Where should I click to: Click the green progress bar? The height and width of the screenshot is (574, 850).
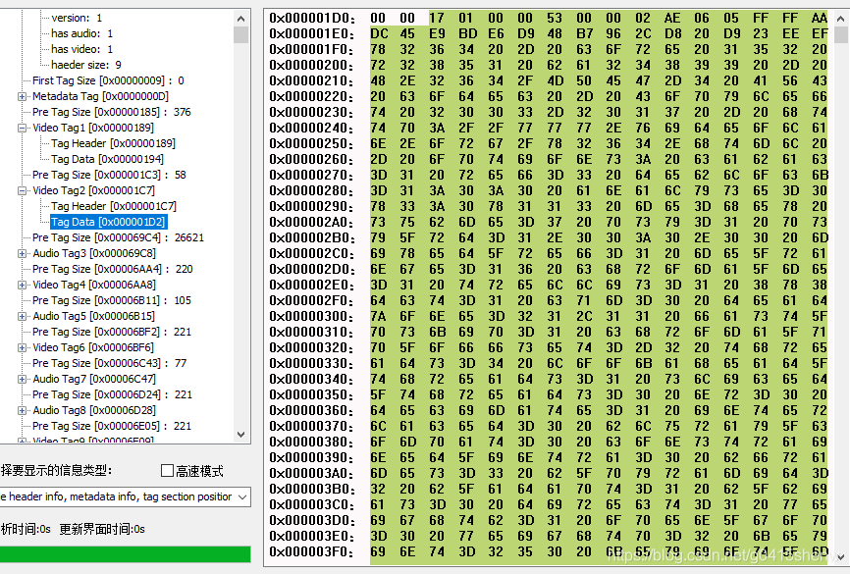(126, 554)
